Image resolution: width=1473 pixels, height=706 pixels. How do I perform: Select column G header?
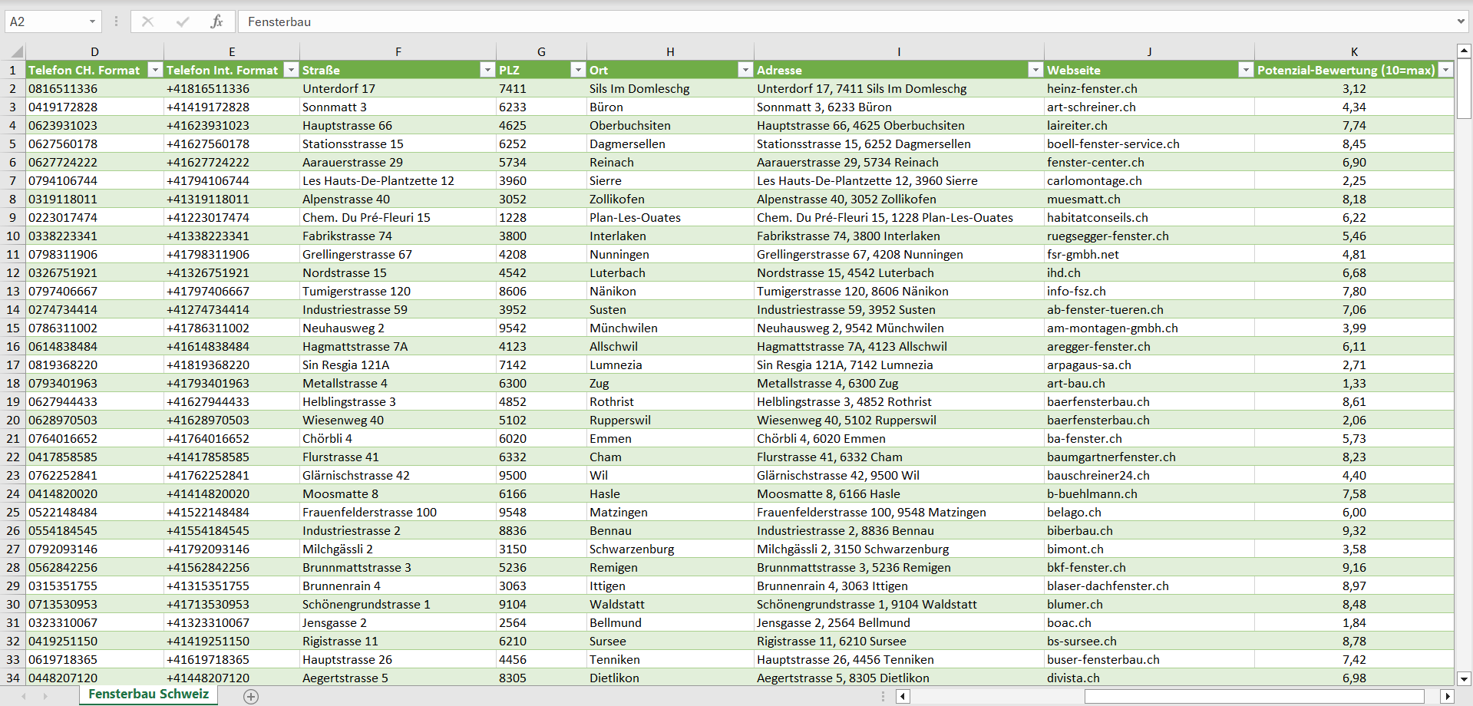[x=541, y=51]
